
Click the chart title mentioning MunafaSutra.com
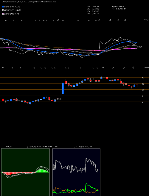pos(29,2)
